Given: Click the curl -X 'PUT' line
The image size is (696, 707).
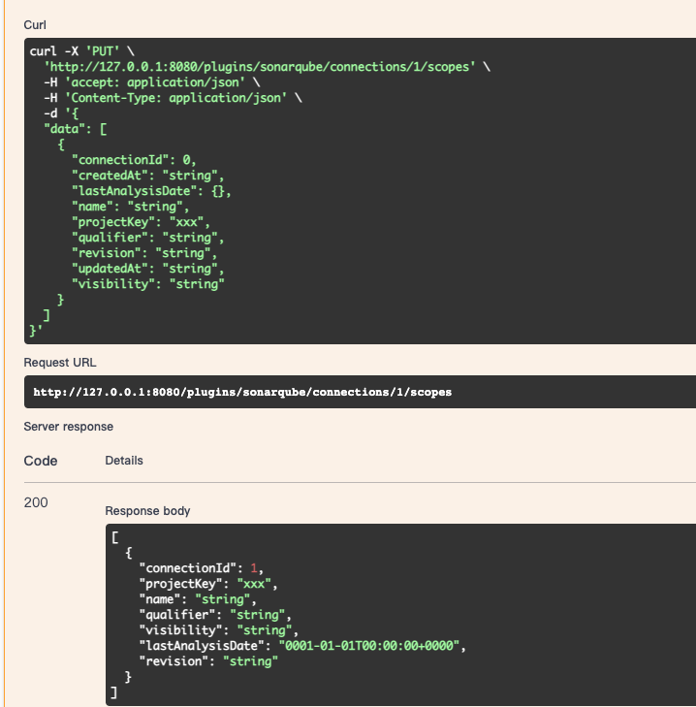Looking at the screenshot, I should point(82,51).
